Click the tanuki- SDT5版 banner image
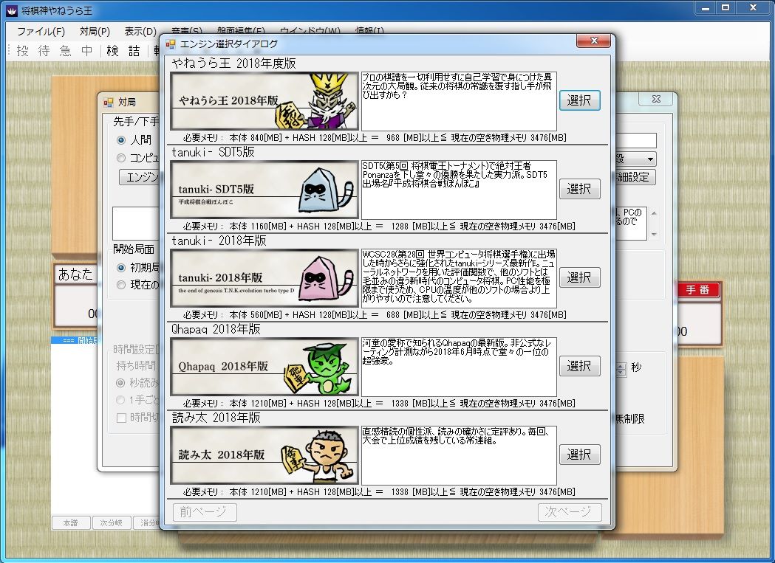The width and height of the screenshot is (775, 563). coord(264,190)
